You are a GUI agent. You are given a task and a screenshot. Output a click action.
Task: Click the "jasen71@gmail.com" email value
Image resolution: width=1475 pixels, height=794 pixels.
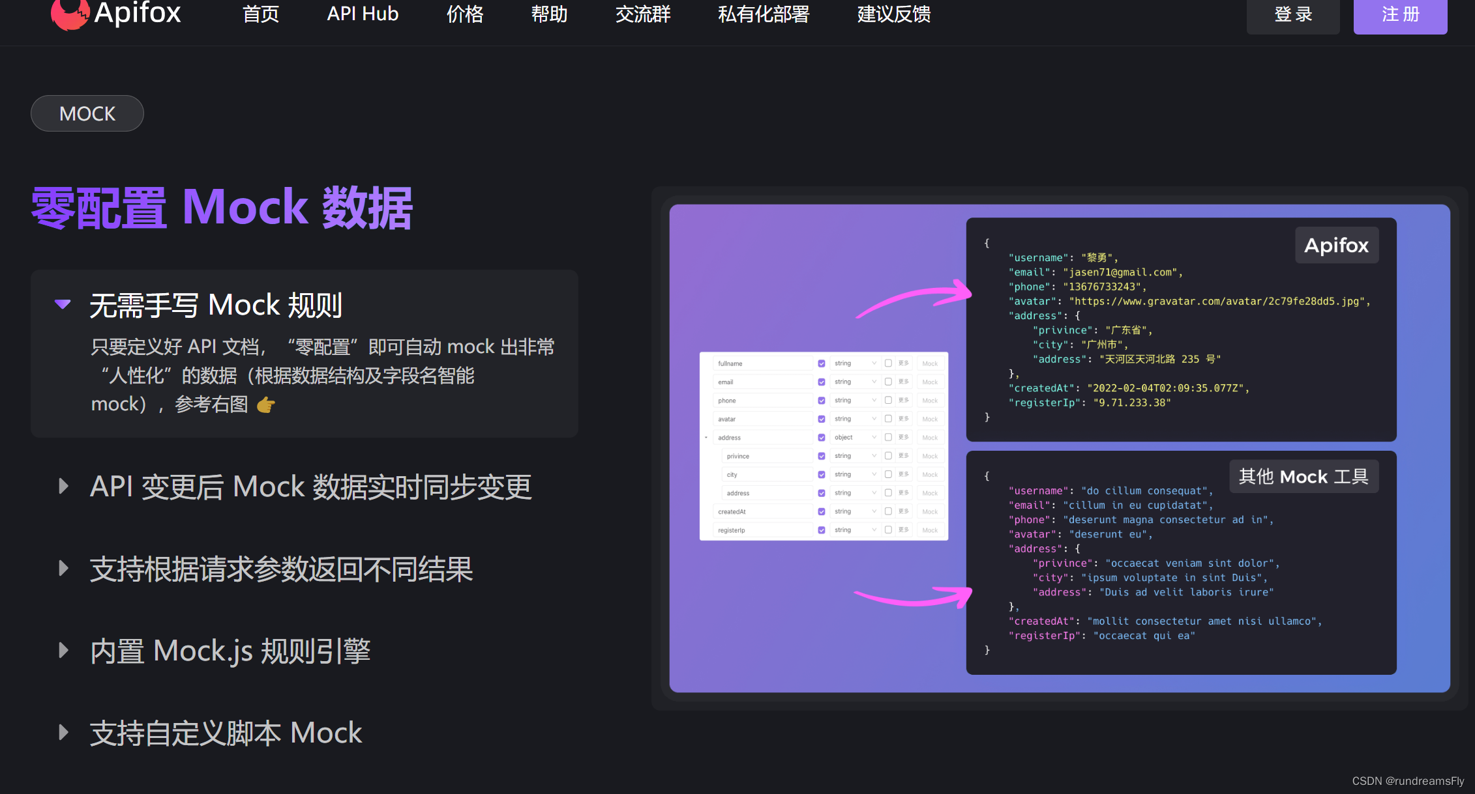pyautogui.click(x=1120, y=272)
